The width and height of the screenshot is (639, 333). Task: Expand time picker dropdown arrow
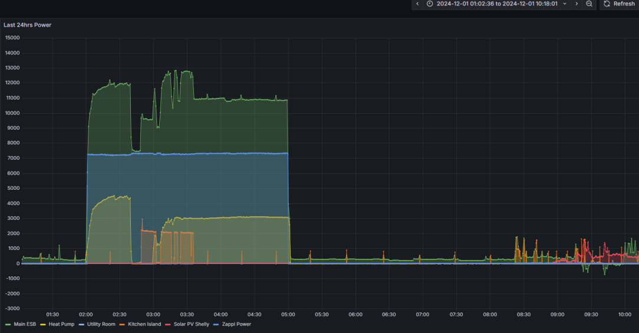(565, 4)
